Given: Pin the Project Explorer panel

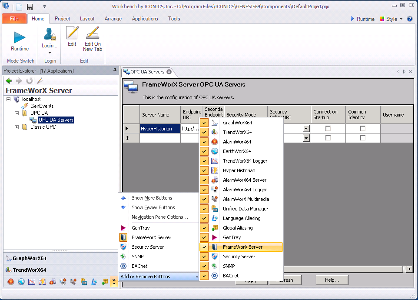Looking at the screenshot, I should click(x=115, y=70).
